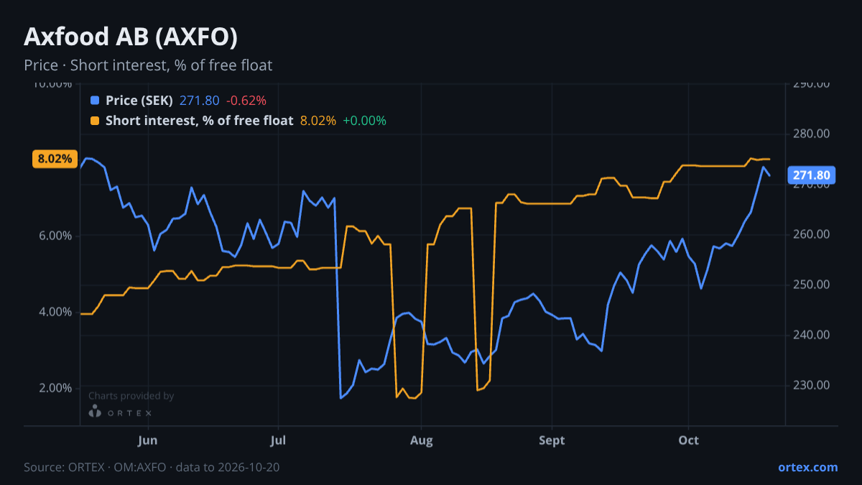862x485 pixels.
Task: Click the 2.00% left axis label
Action: [x=55, y=388]
